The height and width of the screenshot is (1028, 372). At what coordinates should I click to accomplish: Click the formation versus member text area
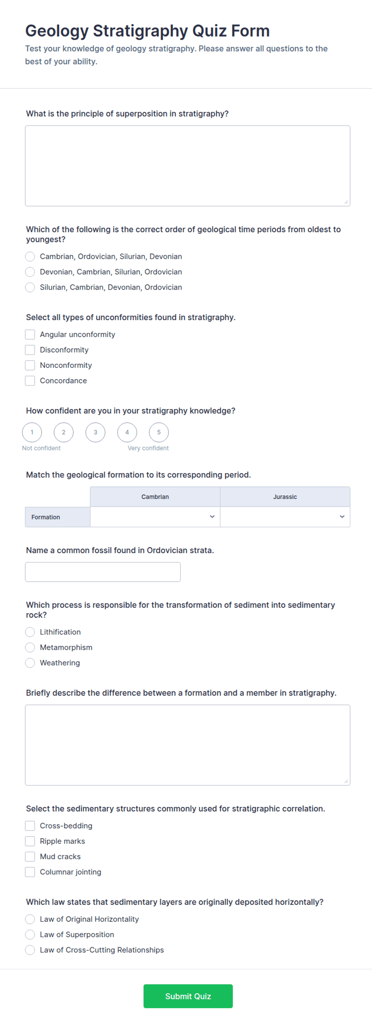[x=188, y=745]
